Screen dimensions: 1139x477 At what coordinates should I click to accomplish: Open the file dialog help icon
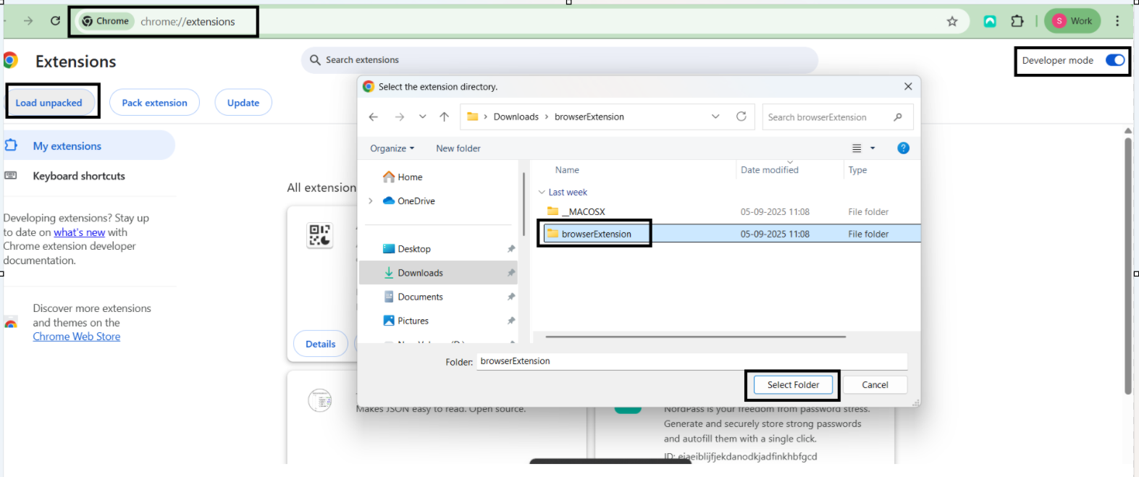[x=903, y=148]
